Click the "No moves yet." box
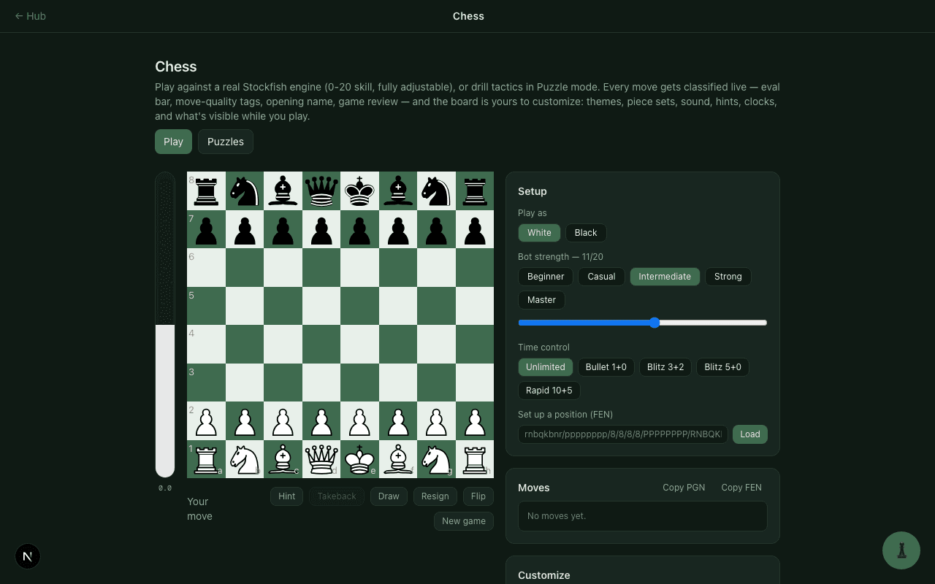The image size is (935, 584). (x=643, y=516)
